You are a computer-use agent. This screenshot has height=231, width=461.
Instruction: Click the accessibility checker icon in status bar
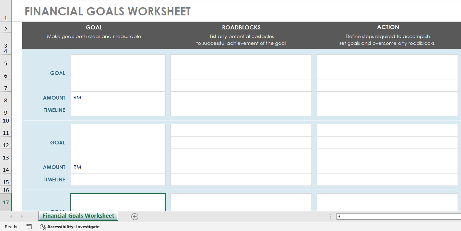point(43,227)
